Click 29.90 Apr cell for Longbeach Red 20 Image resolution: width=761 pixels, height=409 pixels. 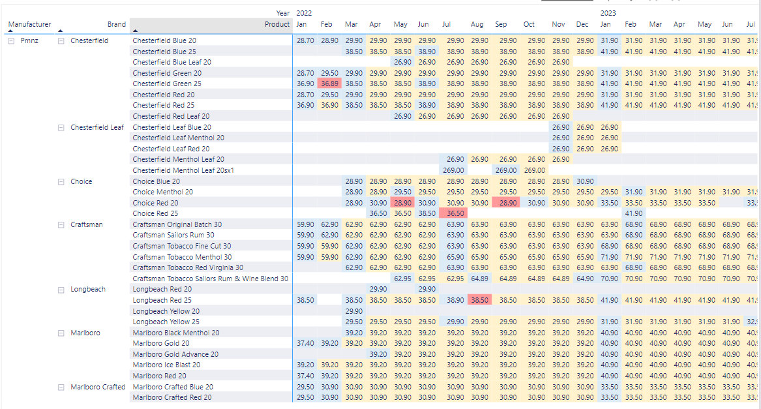click(378, 290)
